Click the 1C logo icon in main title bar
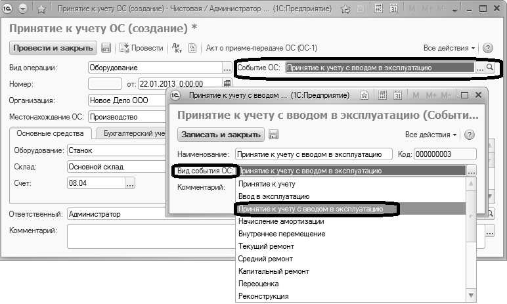Viewport: 507px width, 304px height. pyautogui.click(x=7, y=9)
